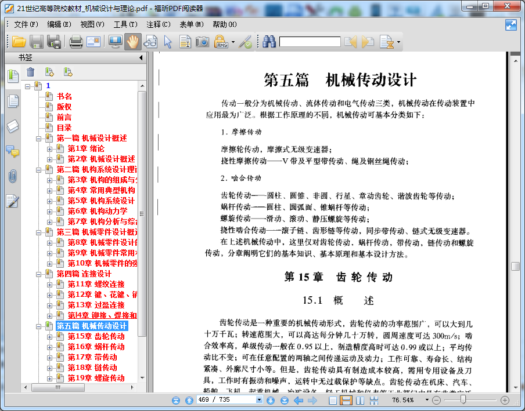Screen dimensions: 525x411
Task: Collapse the root bookmark 1
Action: pos(27,86)
